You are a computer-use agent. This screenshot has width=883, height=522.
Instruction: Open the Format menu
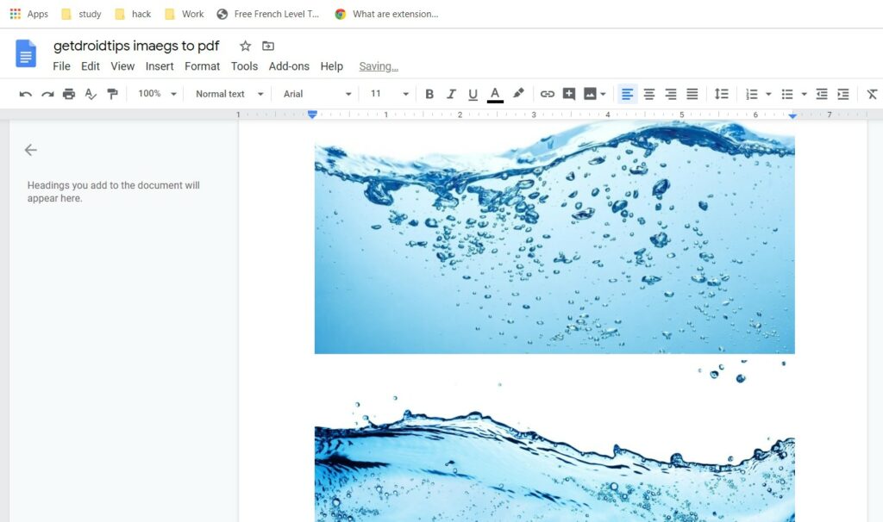pyautogui.click(x=202, y=66)
